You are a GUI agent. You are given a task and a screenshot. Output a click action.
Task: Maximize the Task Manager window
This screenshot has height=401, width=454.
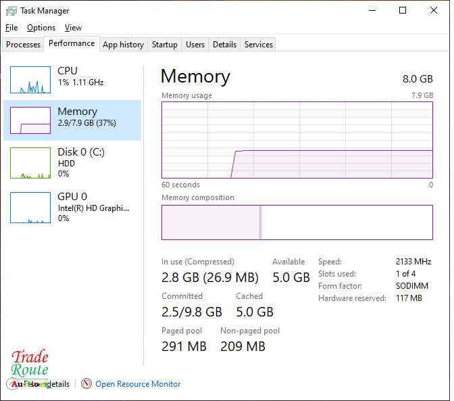(x=403, y=11)
